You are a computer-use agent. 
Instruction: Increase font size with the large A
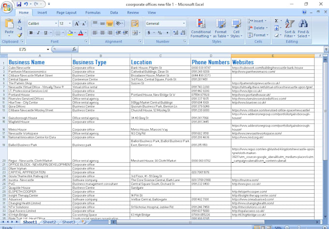point(77,24)
